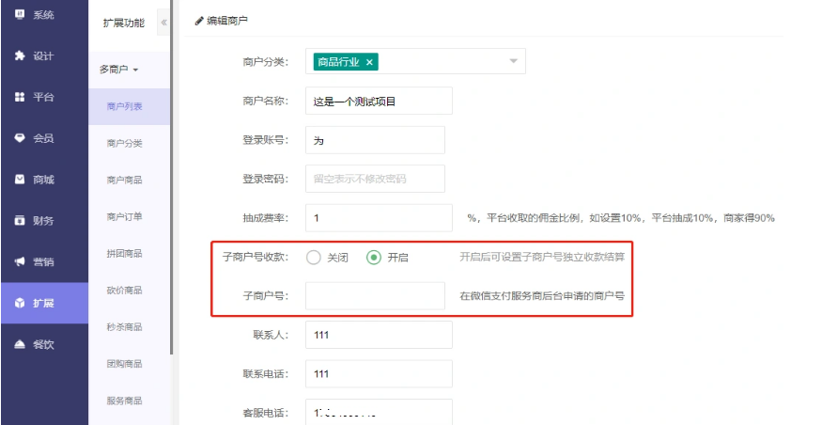This screenshot has width=838, height=425.
Task: Select the 关闭 radio button
Action: [314, 258]
